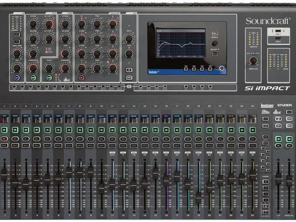
Task: Turn the rotary encoder beside the touchscreen
Action: pyautogui.click(x=215, y=43)
